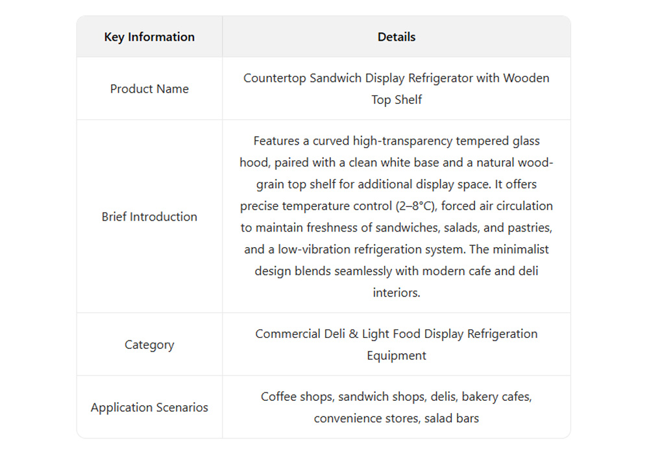Image resolution: width=649 pixels, height=454 pixels.
Task: Click the word "interiors." ending the introduction
Action: pyautogui.click(x=397, y=293)
